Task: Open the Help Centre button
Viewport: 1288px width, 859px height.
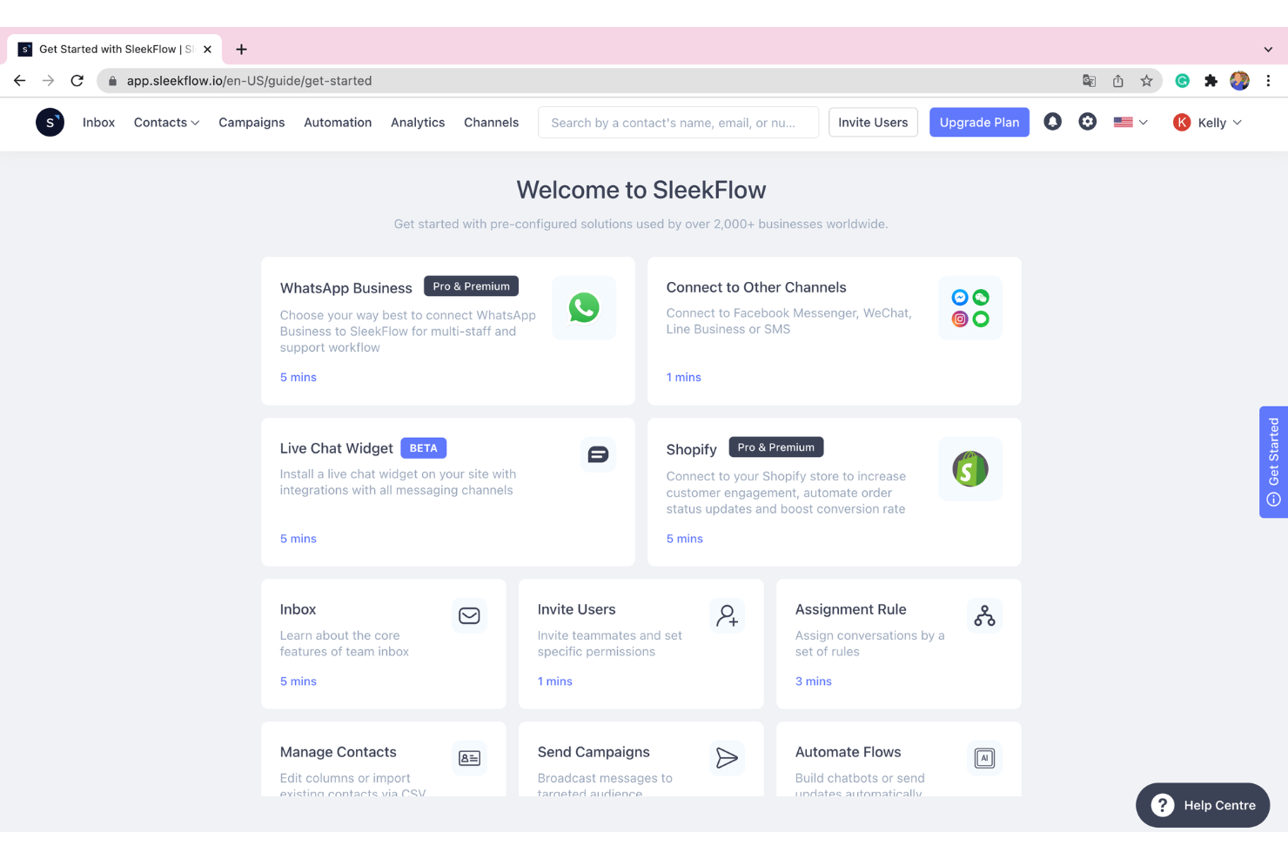Action: [x=1203, y=805]
